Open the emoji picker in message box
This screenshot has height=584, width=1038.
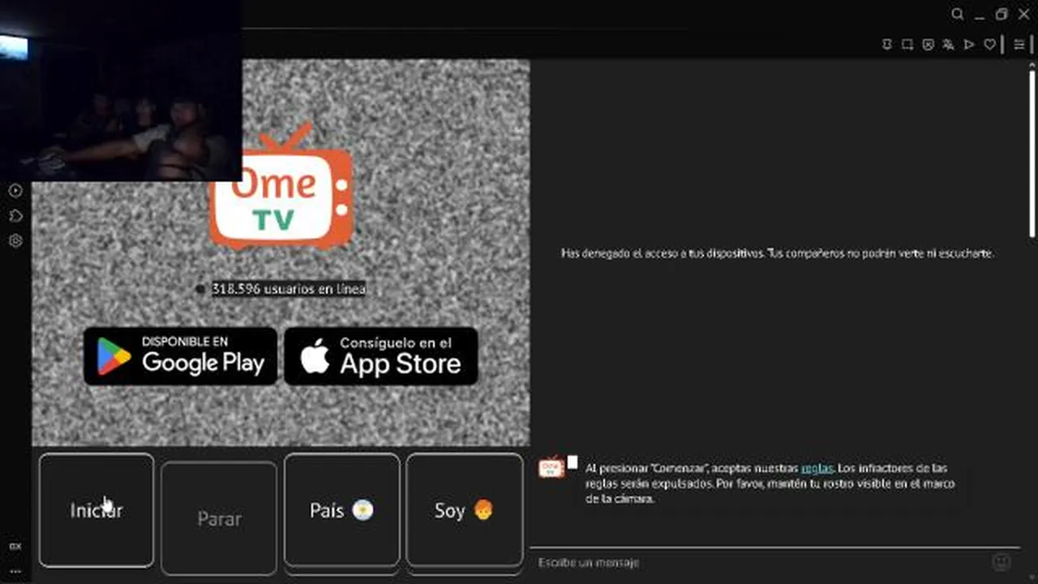(x=1002, y=562)
